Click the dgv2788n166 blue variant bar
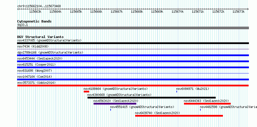 (x=133, y=55)
